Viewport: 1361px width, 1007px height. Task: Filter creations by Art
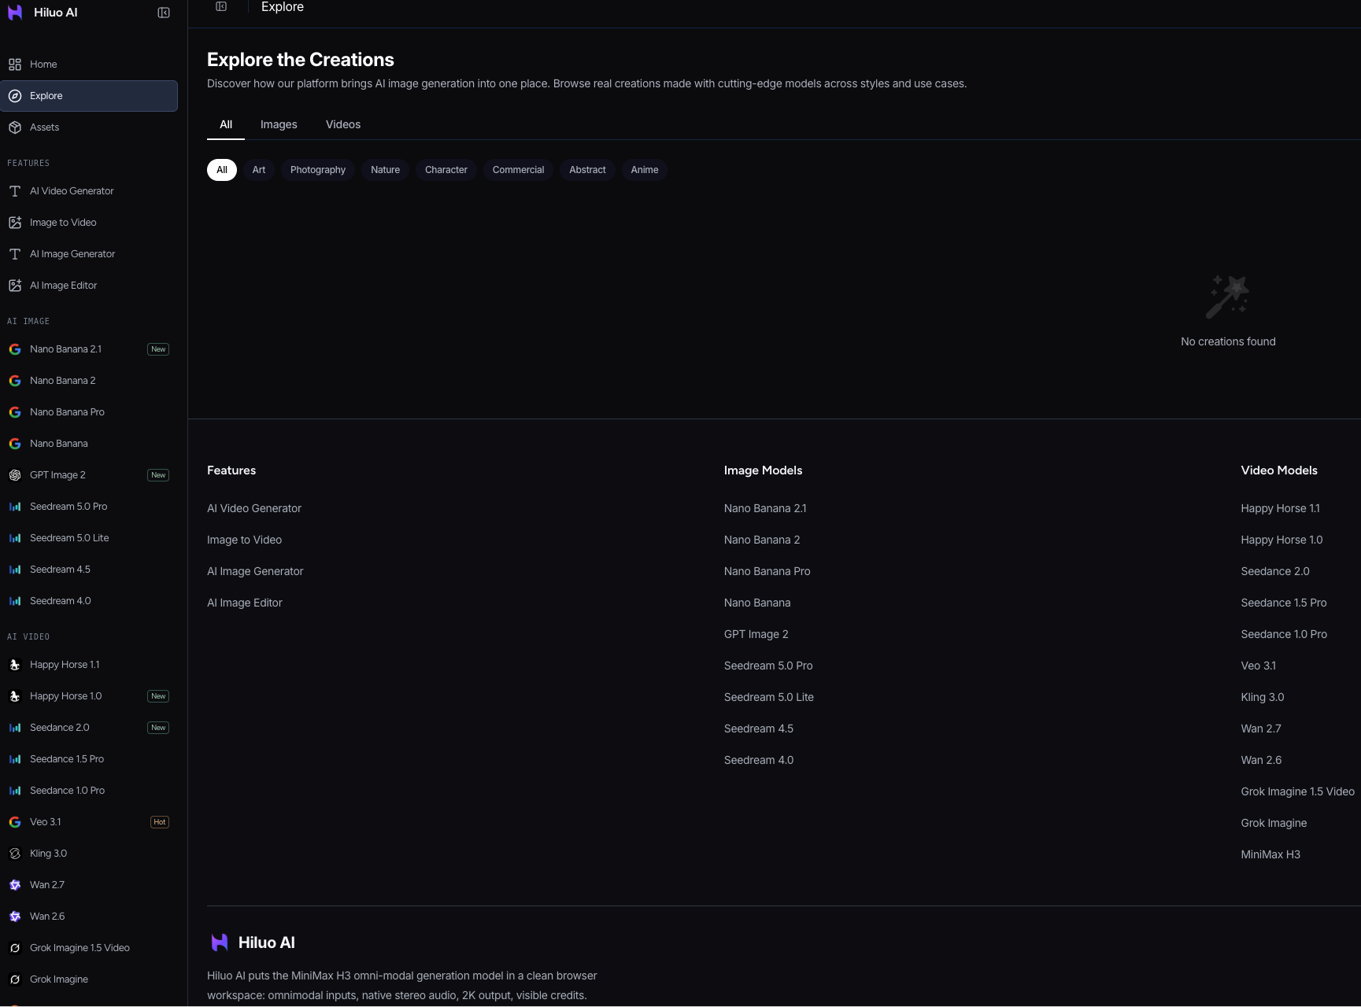pos(259,170)
